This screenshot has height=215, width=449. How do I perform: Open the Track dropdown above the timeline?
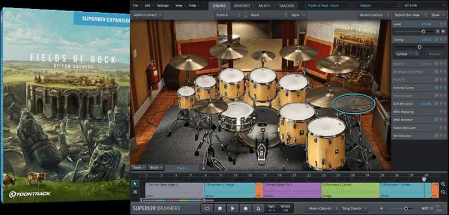139,167
